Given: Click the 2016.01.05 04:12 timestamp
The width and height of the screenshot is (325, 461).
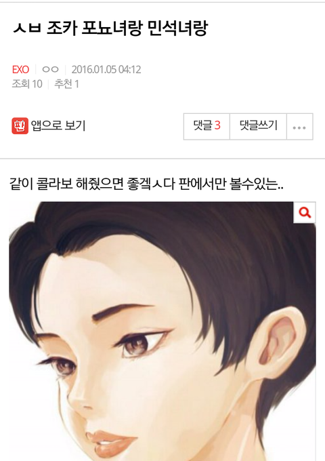Looking at the screenshot, I should coord(106,70).
